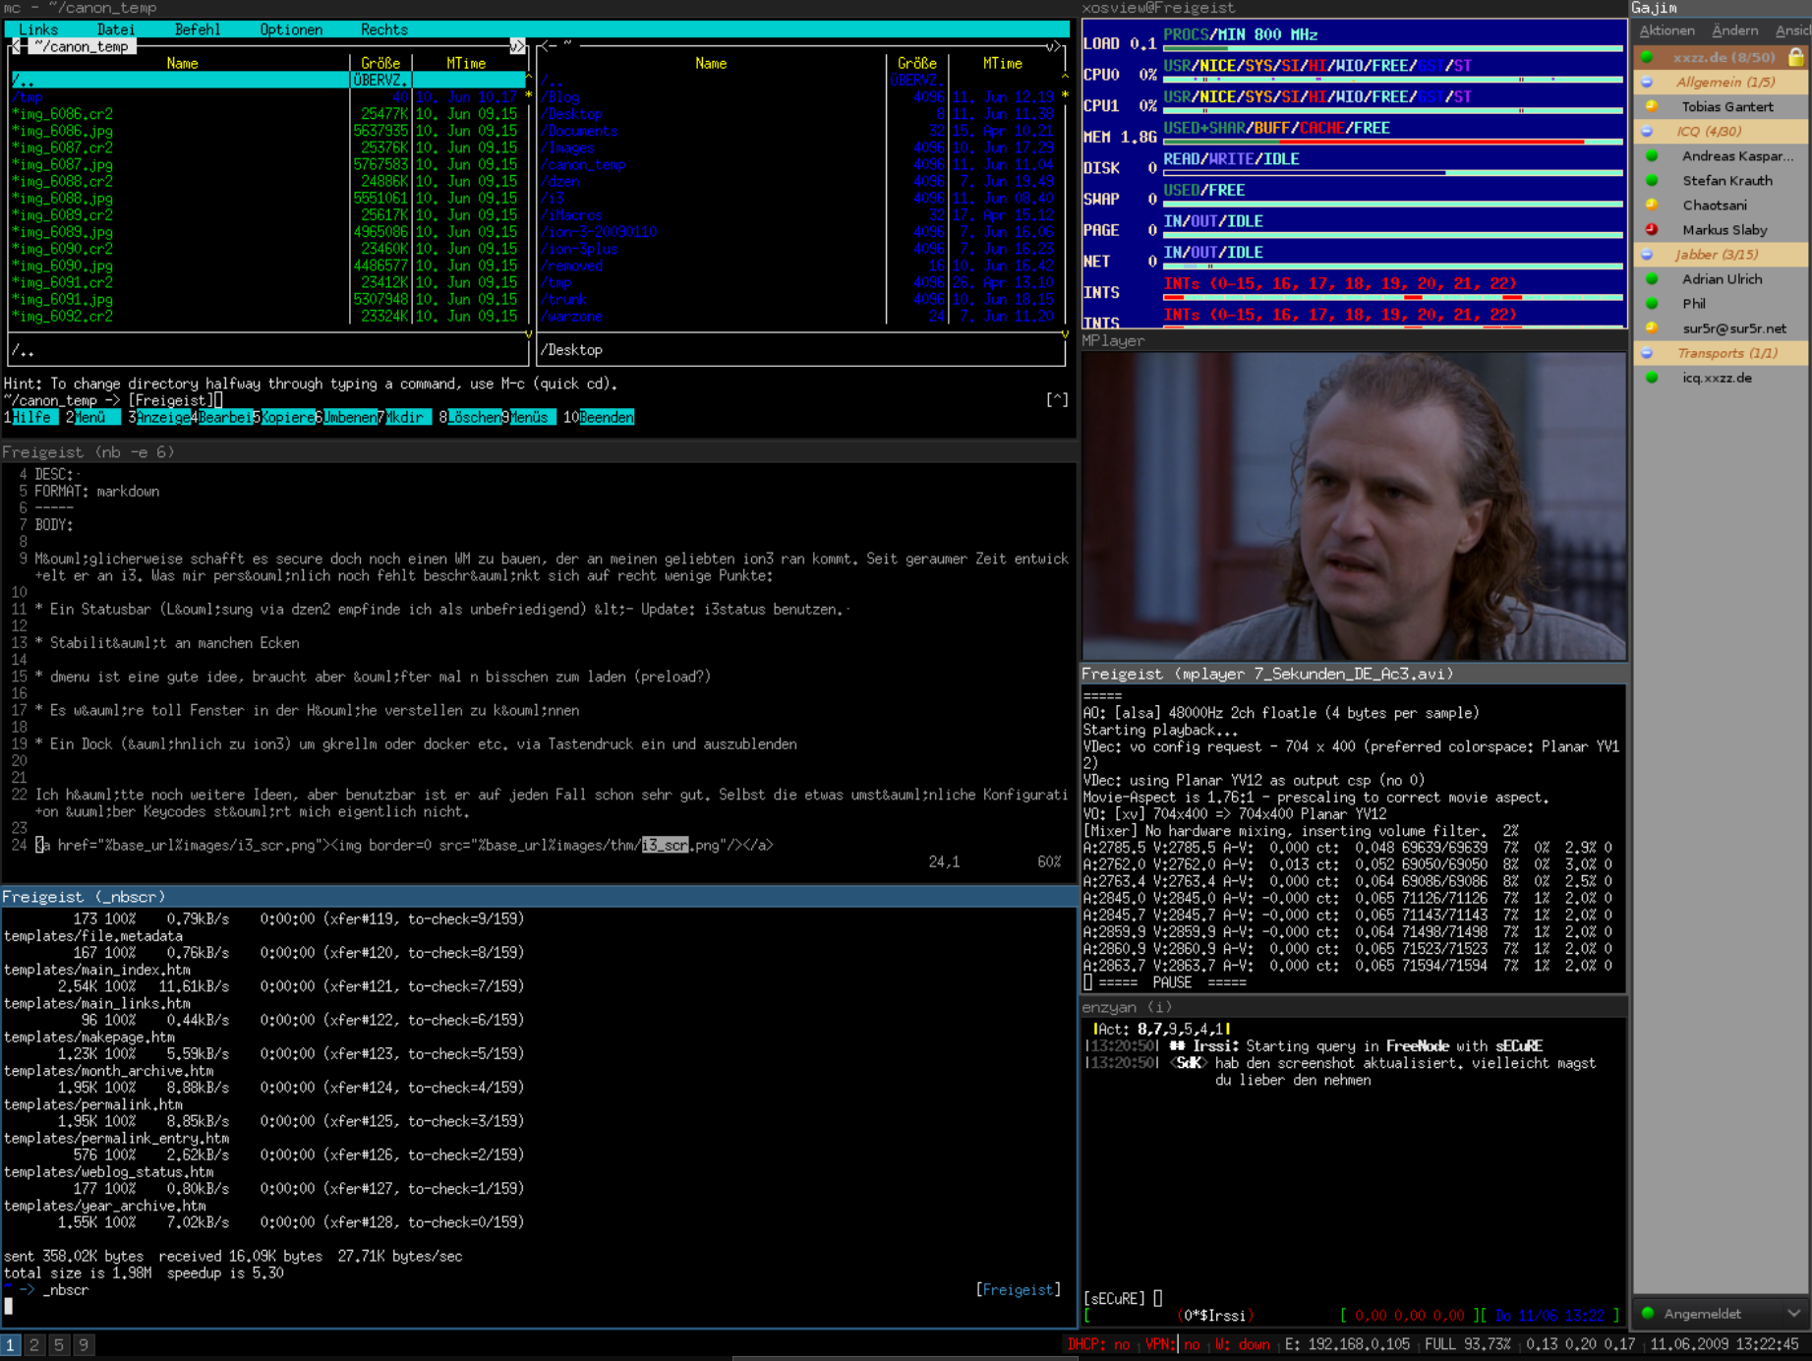The height and width of the screenshot is (1361, 1812).
Task: Click Markus Slaby contact name in Gajim
Action: click(x=1724, y=229)
